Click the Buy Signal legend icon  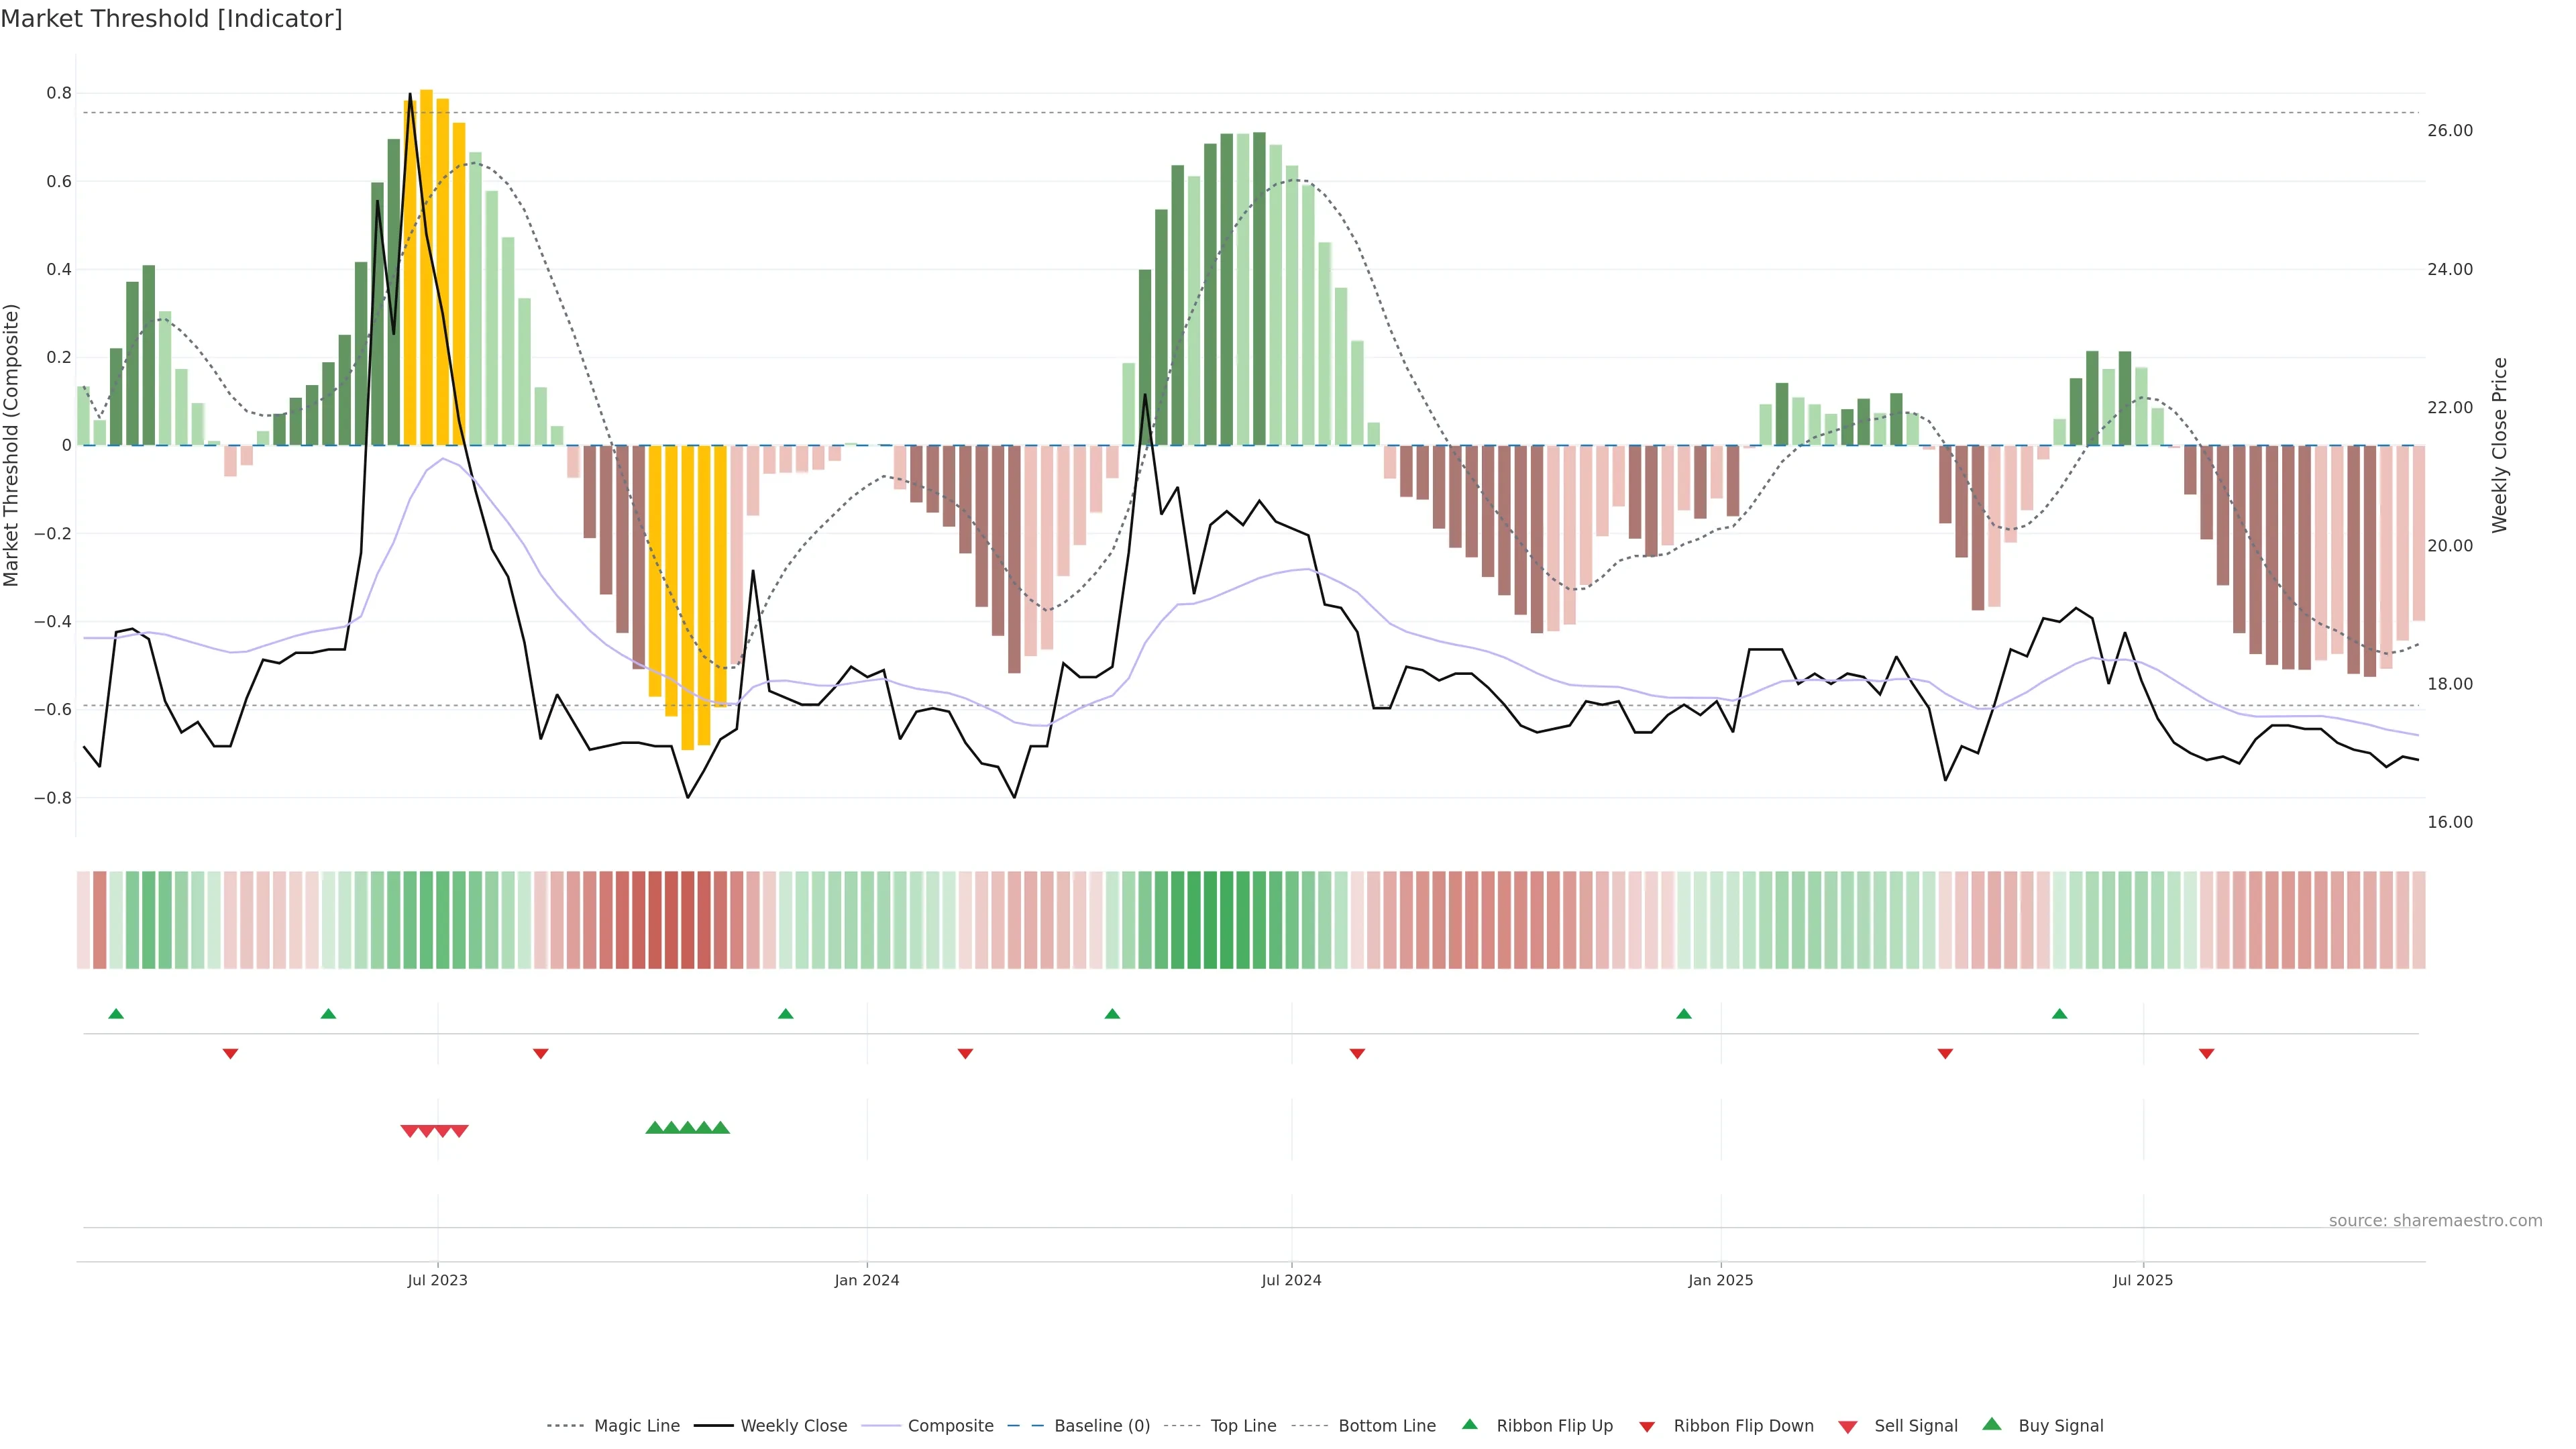coord(1992,1424)
